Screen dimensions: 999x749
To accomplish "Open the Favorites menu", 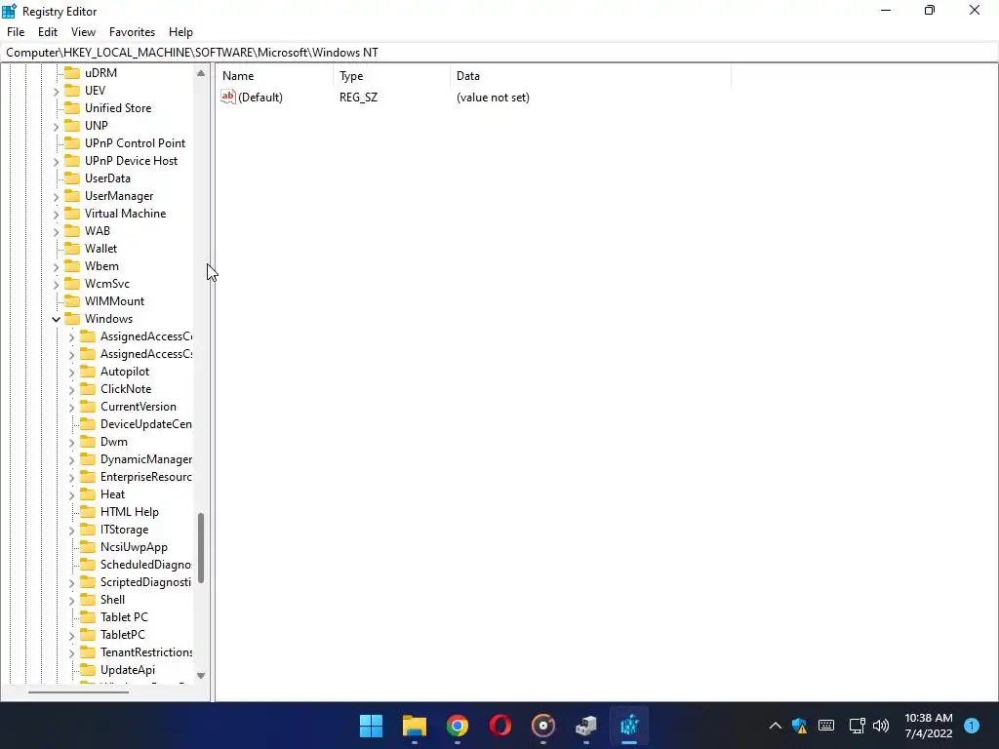I will [132, 32].
